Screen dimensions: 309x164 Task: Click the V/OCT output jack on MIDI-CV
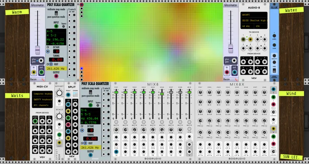coord(35,121)
